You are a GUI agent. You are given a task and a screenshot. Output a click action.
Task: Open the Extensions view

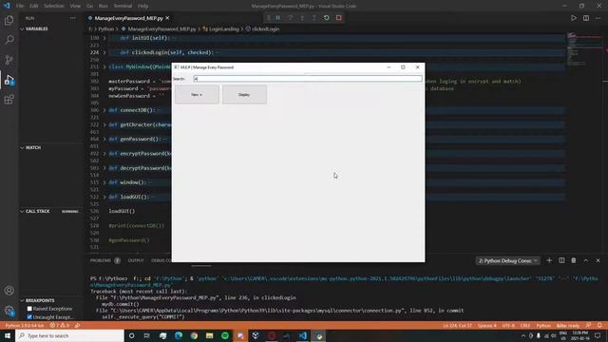click(x=9, y=100)
